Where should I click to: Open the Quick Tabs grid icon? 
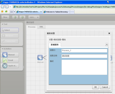[11, 12]
